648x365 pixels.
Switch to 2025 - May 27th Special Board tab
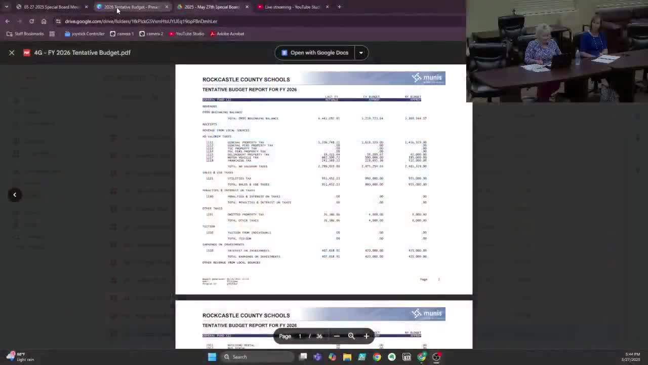click(x=212, y=7)
